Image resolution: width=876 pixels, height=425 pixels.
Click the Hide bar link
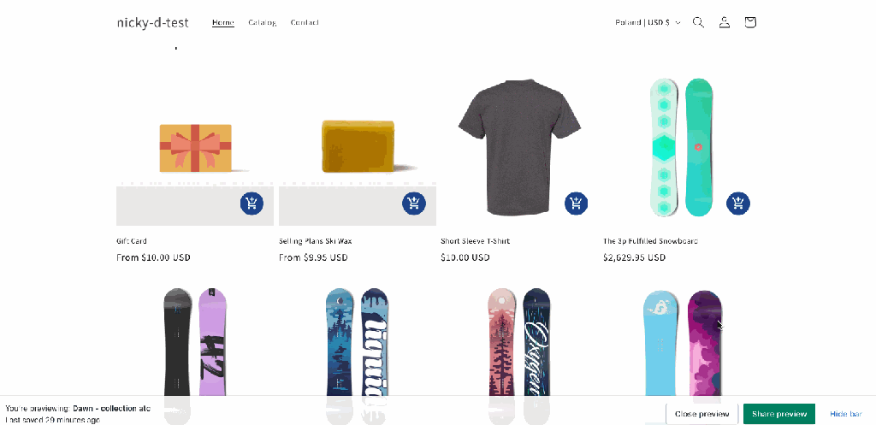(x=845, y=414)
